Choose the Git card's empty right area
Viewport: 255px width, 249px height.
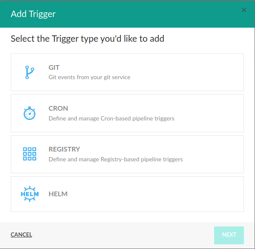pyautogui.click(x=195, y=72)
